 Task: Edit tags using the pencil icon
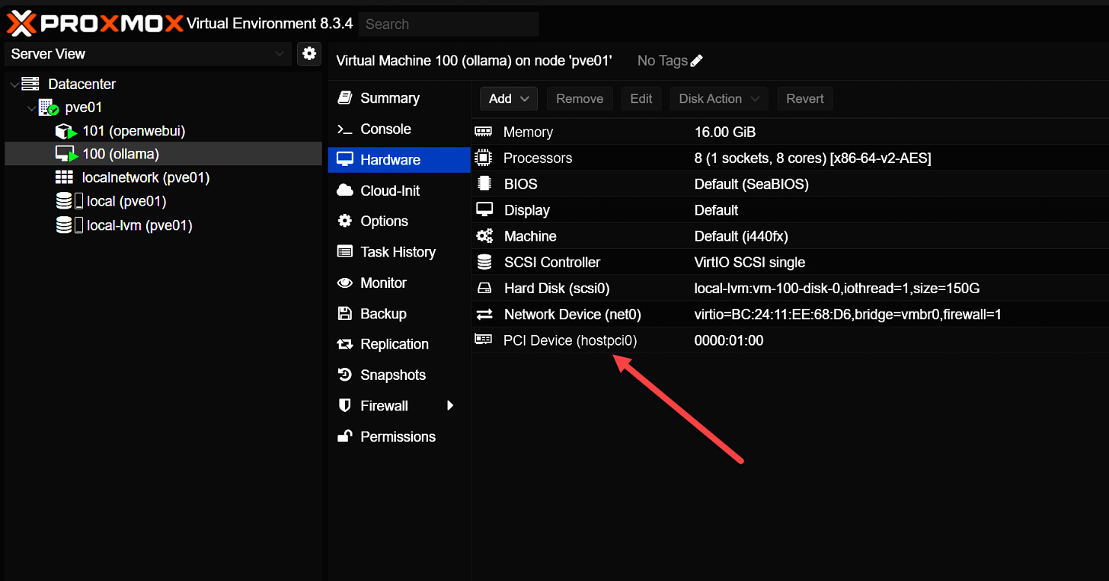(696, 60)
